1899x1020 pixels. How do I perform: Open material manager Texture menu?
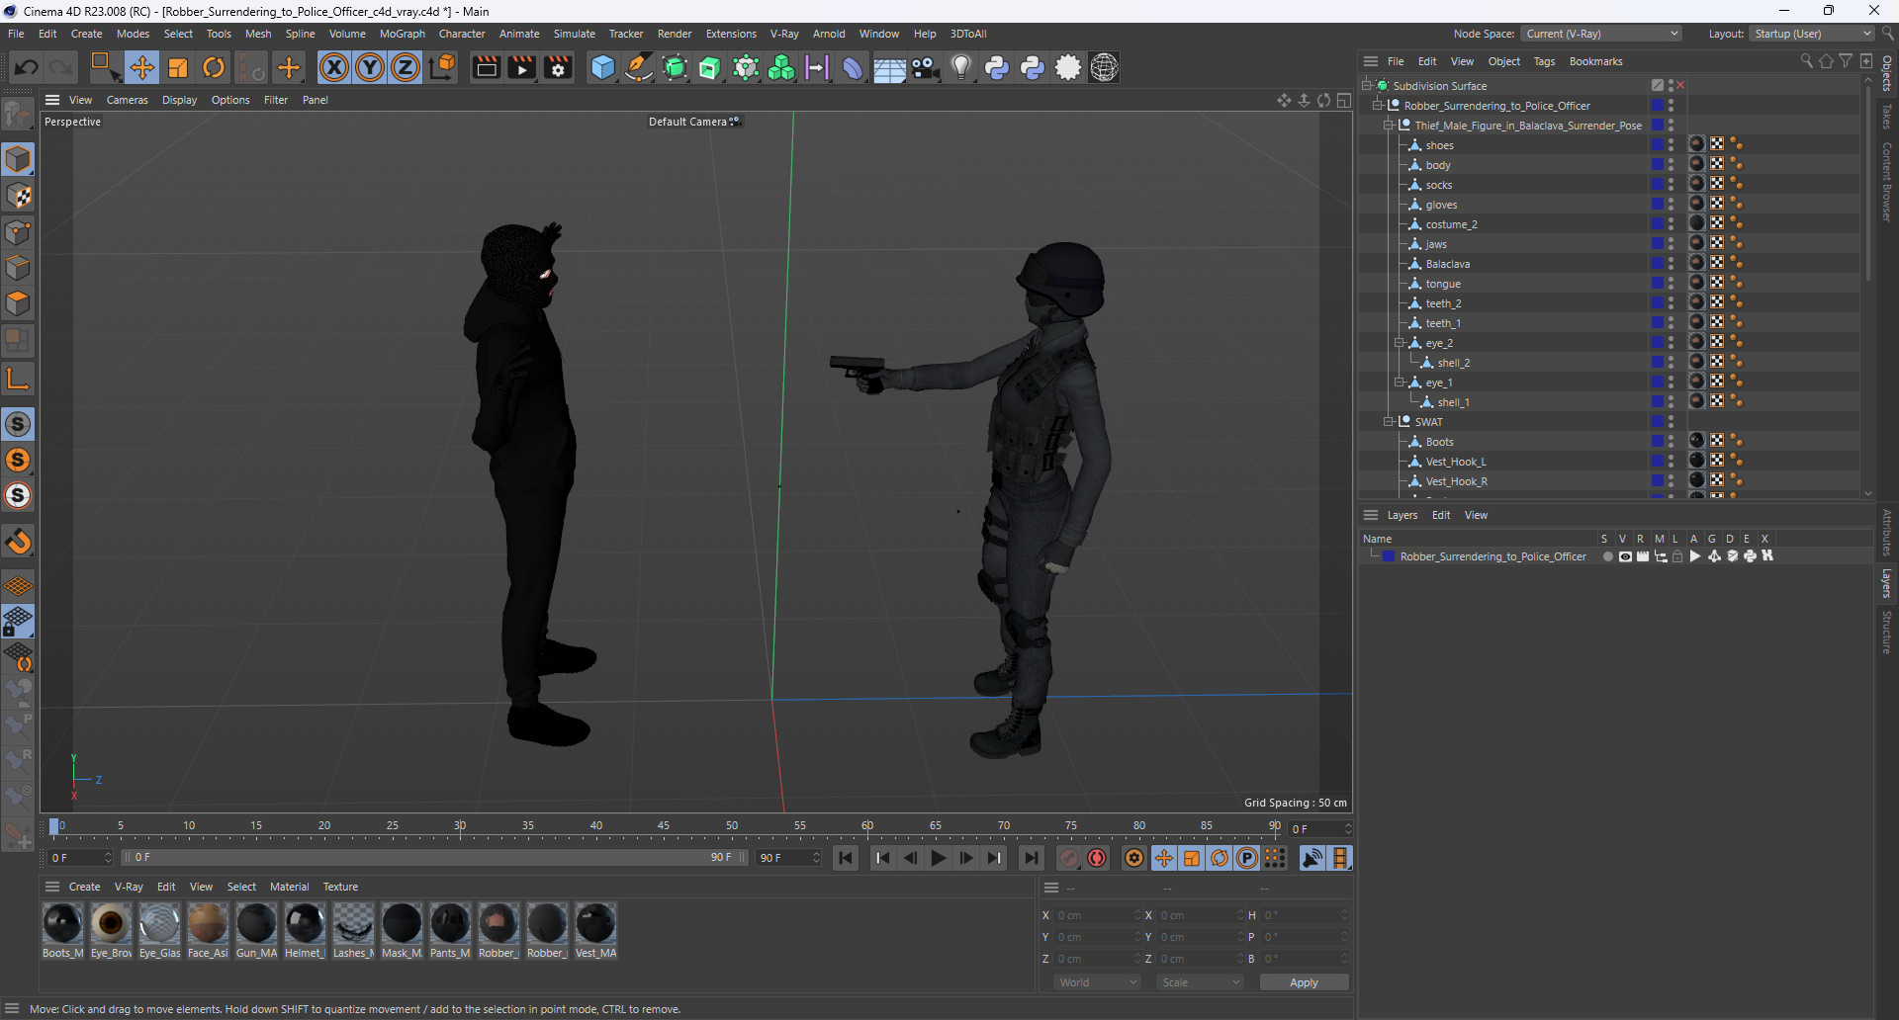click(340, 887)
